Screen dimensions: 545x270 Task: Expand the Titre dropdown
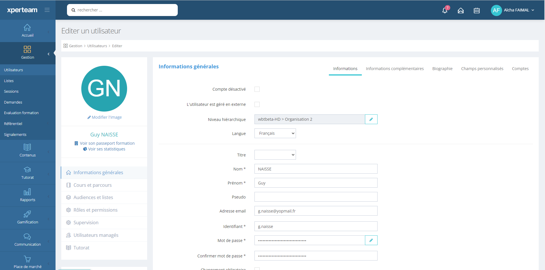[x=275, y=155]
